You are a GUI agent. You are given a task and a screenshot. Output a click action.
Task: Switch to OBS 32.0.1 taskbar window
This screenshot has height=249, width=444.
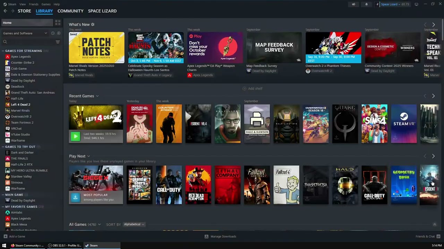point(65,246)
